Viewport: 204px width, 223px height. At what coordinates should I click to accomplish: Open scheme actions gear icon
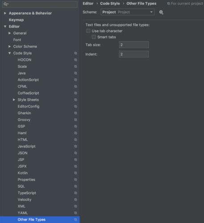pyautogui.click(x=161, y=12)
